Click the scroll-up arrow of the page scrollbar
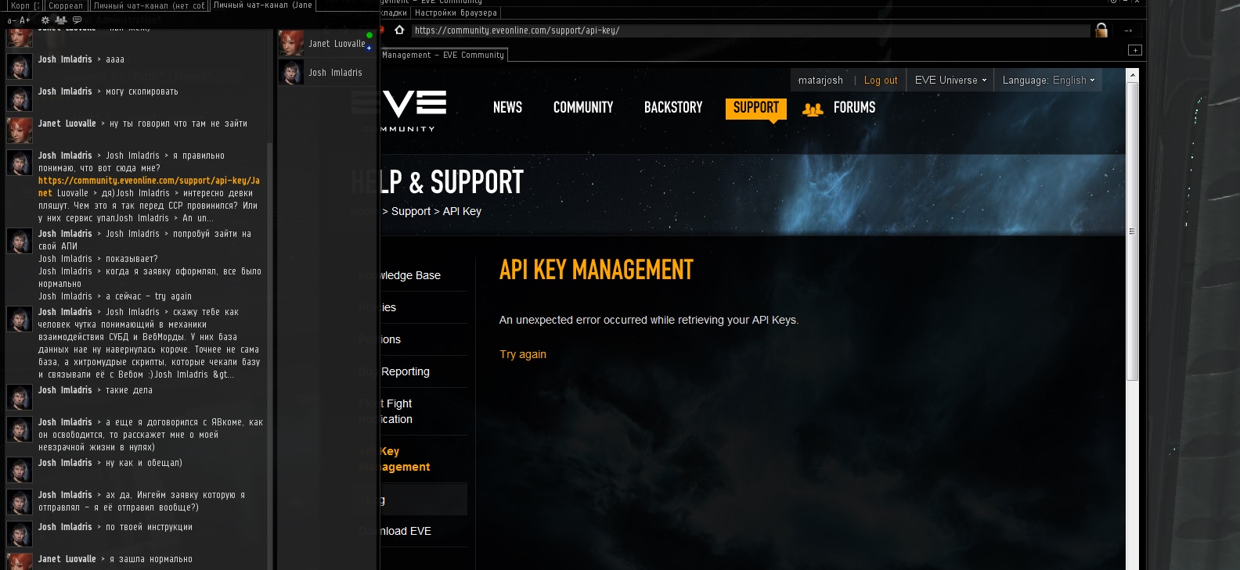Screen dimensions: 1240x570 click(x=1132, y=74)
